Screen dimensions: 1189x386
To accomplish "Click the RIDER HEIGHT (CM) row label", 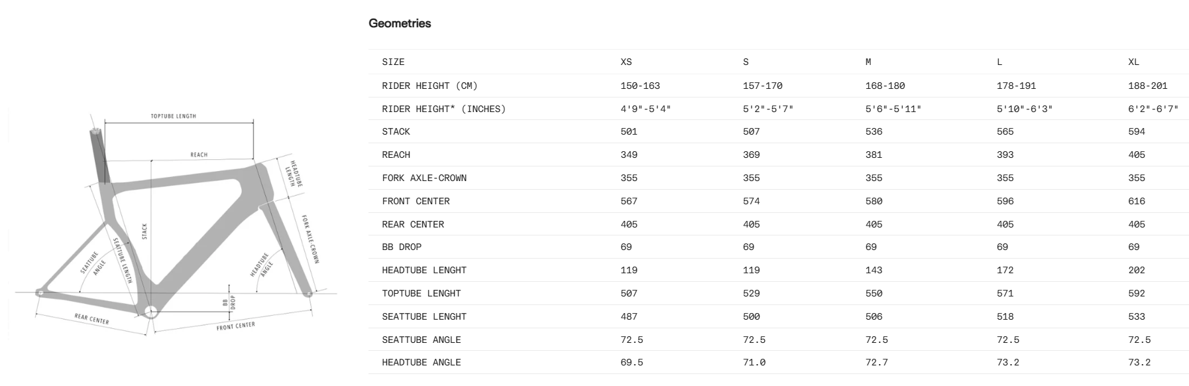I will coord(429,86).
